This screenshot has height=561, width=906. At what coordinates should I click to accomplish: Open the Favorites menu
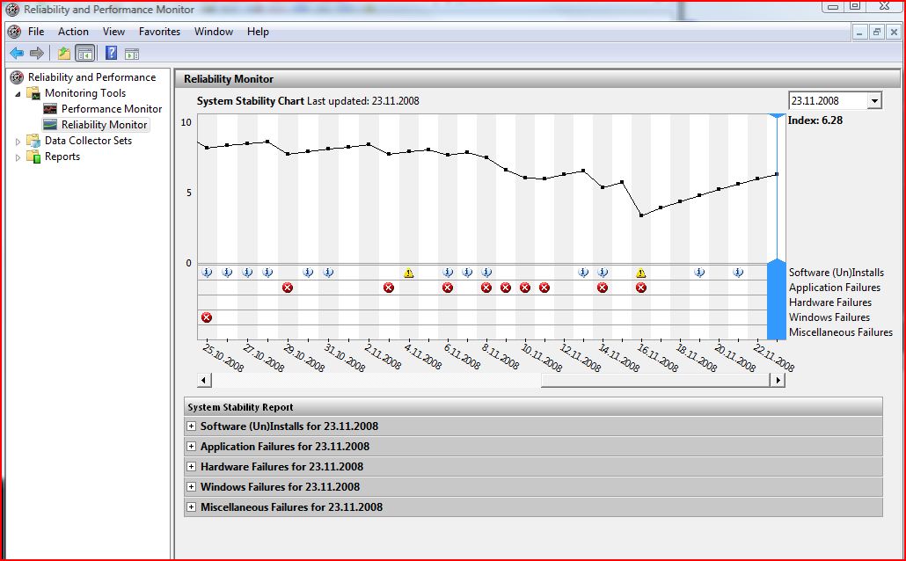159,32
